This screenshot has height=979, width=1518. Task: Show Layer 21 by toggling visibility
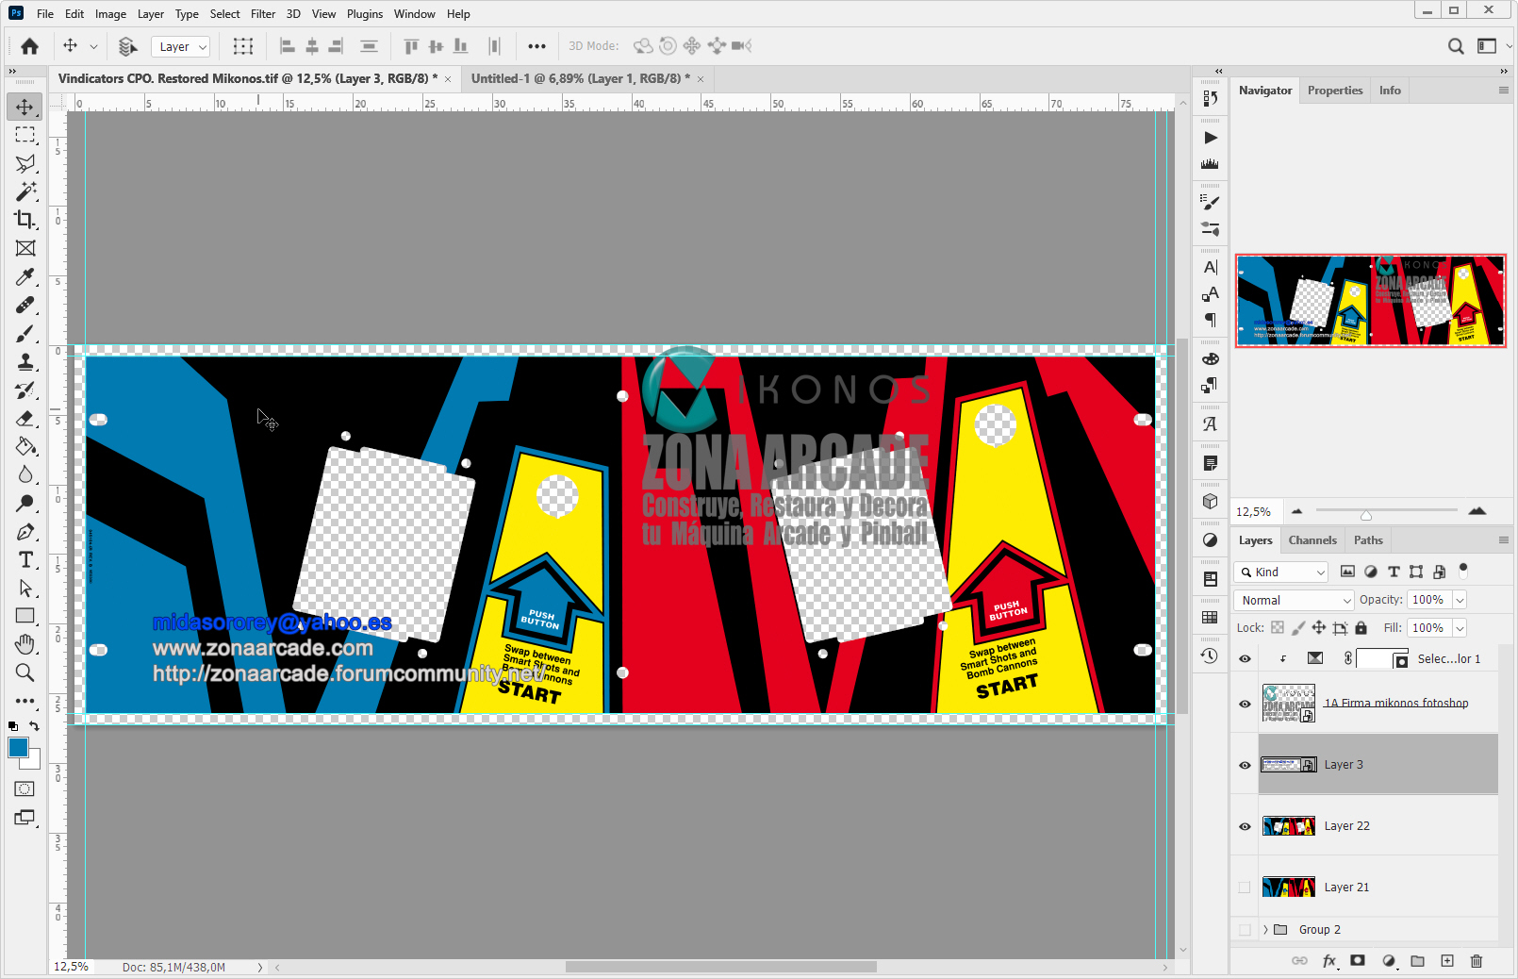(1245, 888)
